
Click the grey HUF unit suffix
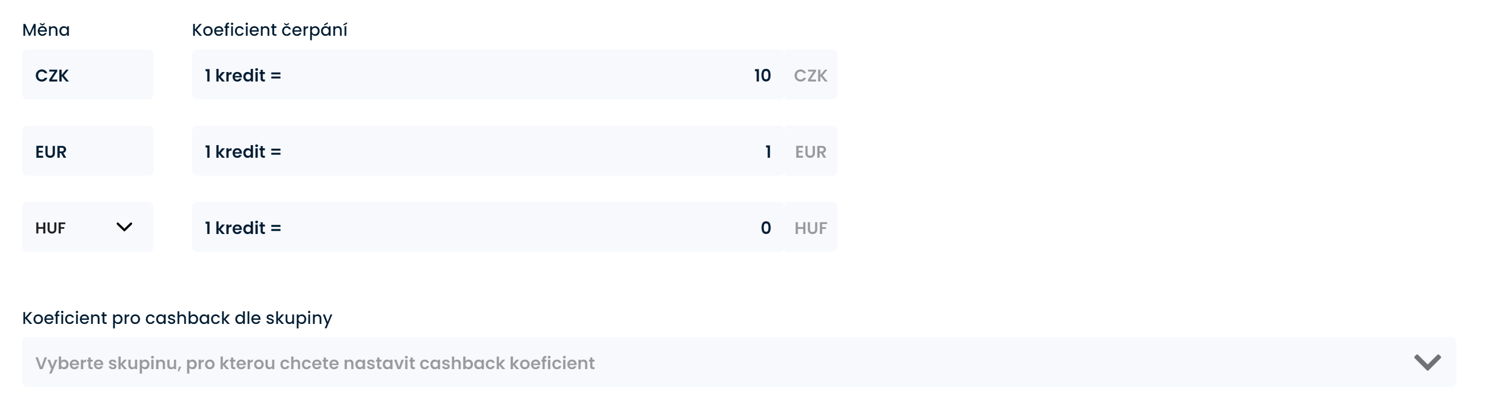point(810,228)
